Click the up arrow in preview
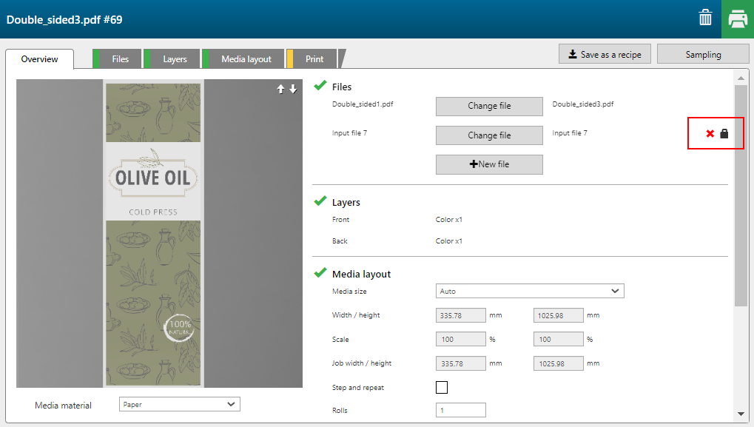 [x=281, y=89]
